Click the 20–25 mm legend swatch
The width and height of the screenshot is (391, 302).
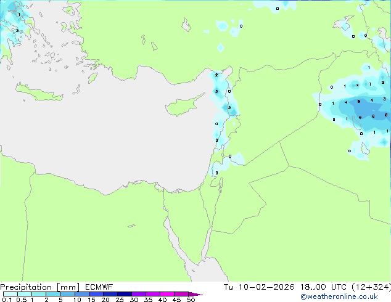pyautogui.click(x=110, y=294)
